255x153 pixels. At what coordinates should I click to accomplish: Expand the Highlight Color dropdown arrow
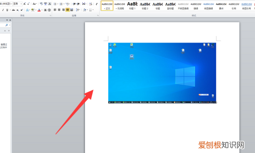[36, 10]
